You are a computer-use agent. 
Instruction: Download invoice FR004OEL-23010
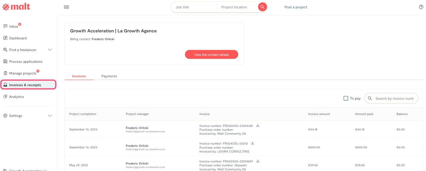(x=252, y=143)
